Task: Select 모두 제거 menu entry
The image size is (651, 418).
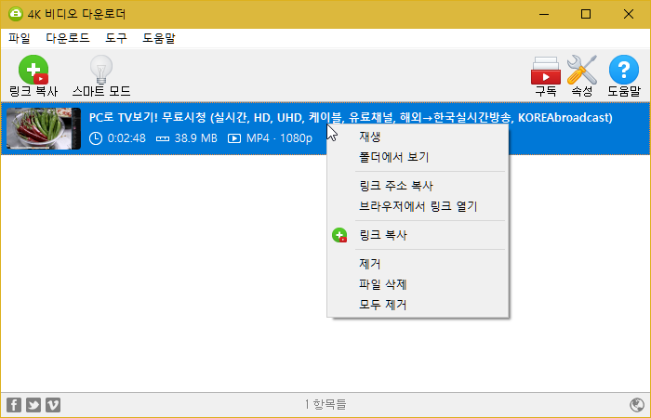Action: click(418, 305)
